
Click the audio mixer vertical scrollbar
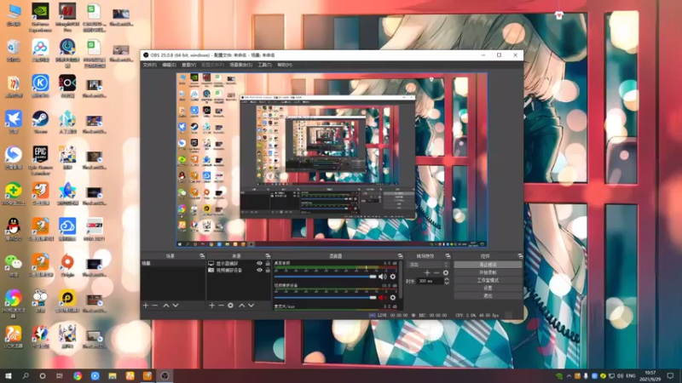pos(400,280)
